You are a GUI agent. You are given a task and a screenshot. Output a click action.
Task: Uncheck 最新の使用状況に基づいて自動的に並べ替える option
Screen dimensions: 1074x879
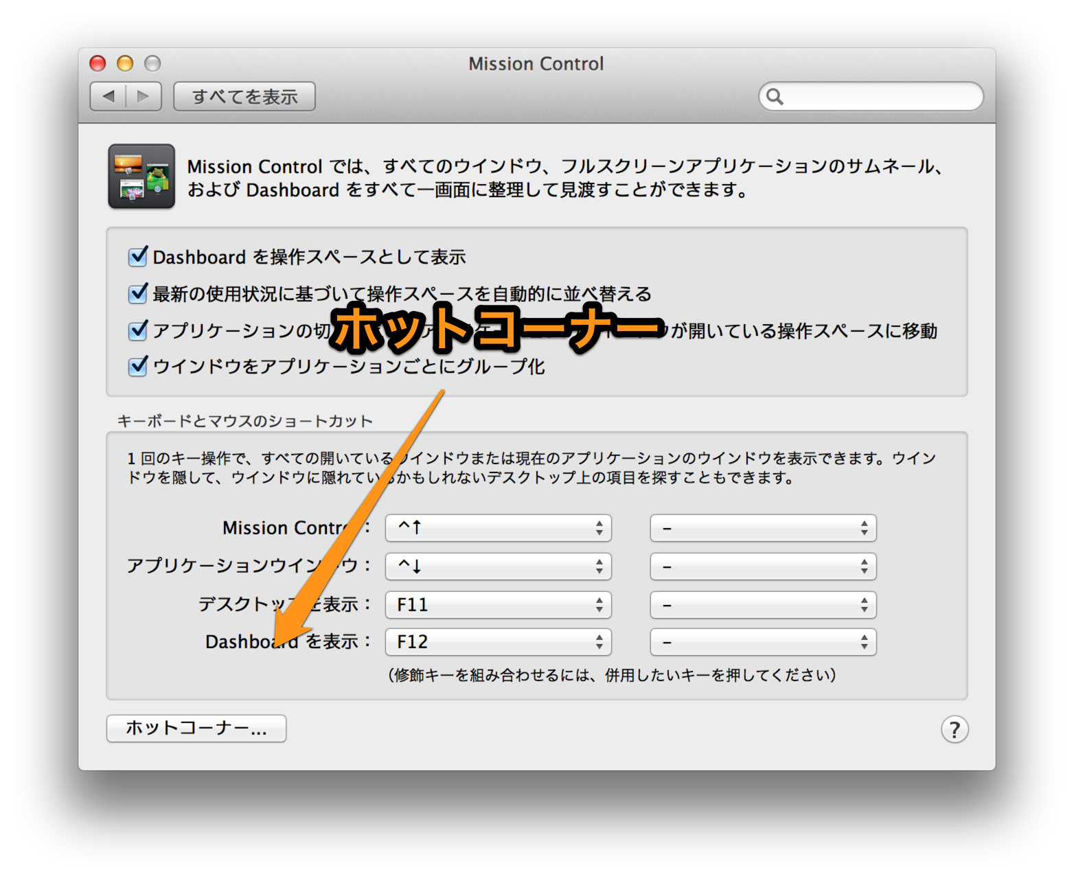click(x=138, y=294)
